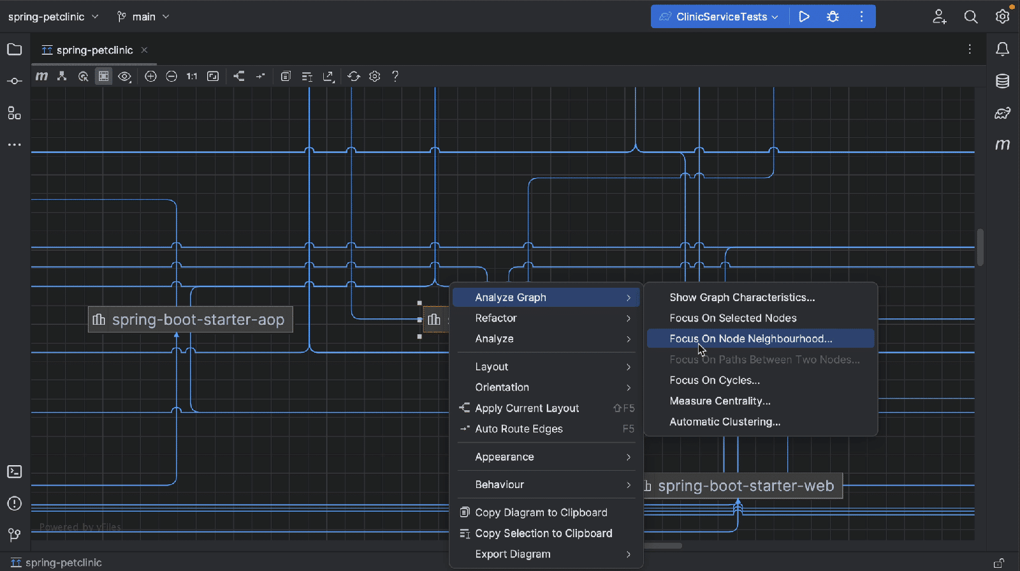The height and width of the screenshot is (571, 1020).
Task: Open the spring-petclinic project dropdown
Action: click(54, 17)
